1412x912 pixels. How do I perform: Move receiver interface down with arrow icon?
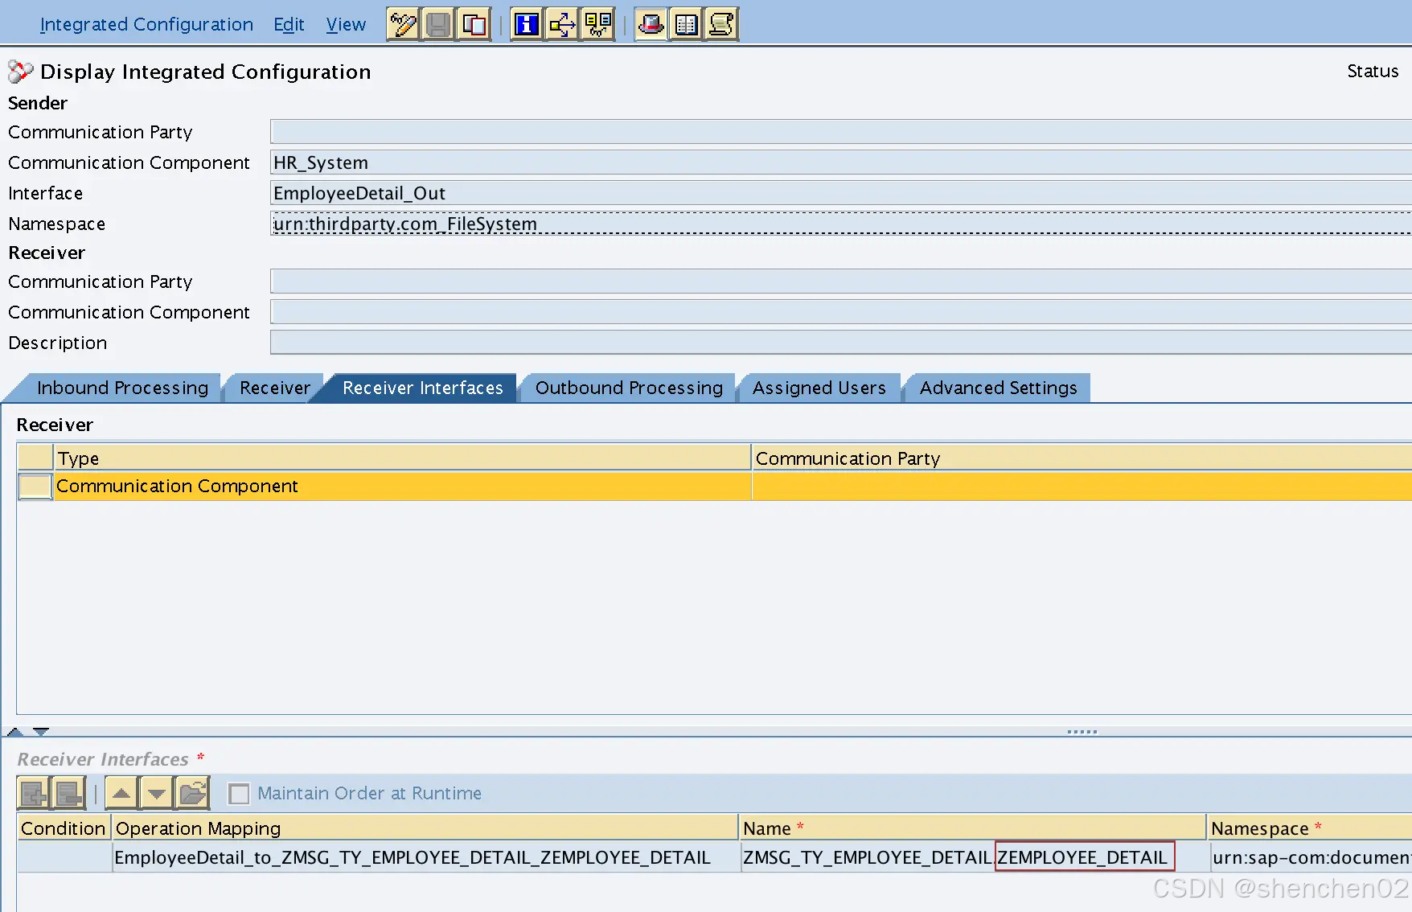155,793
